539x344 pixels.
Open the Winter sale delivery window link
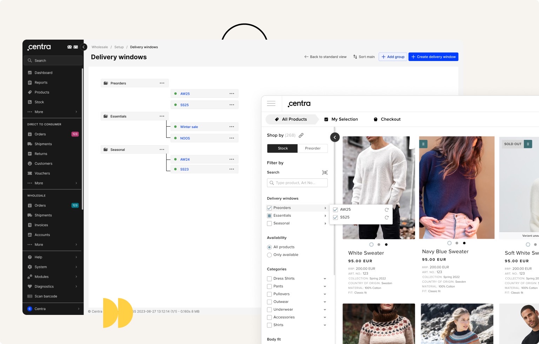[189, 127]
